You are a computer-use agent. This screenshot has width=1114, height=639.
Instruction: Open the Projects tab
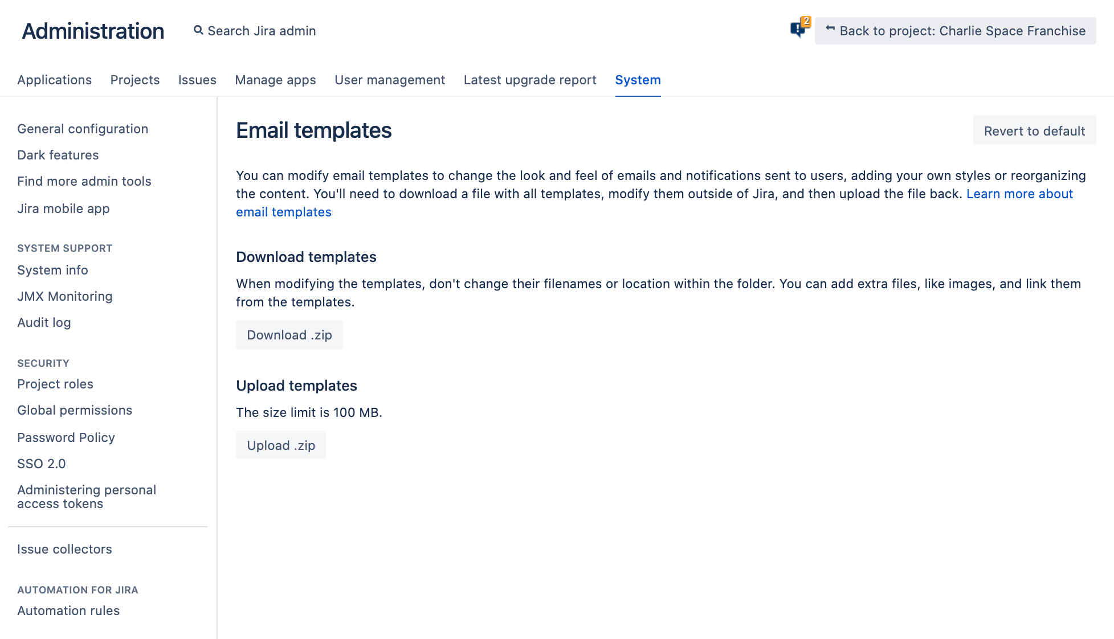click(135, 80)
